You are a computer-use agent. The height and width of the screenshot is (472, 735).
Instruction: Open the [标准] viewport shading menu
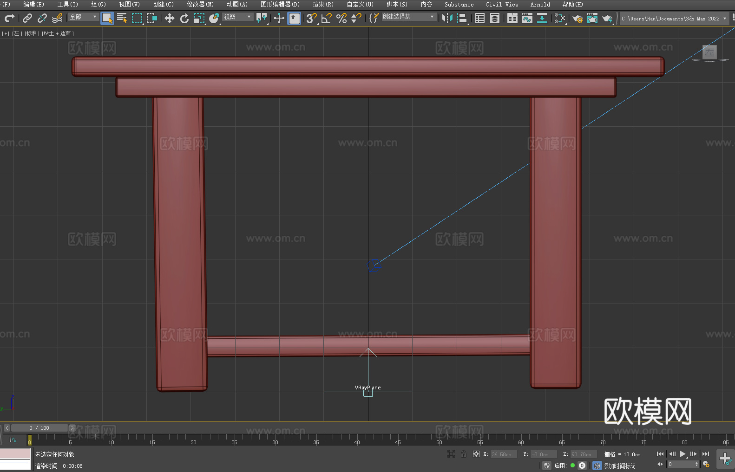tap(32, 33)
